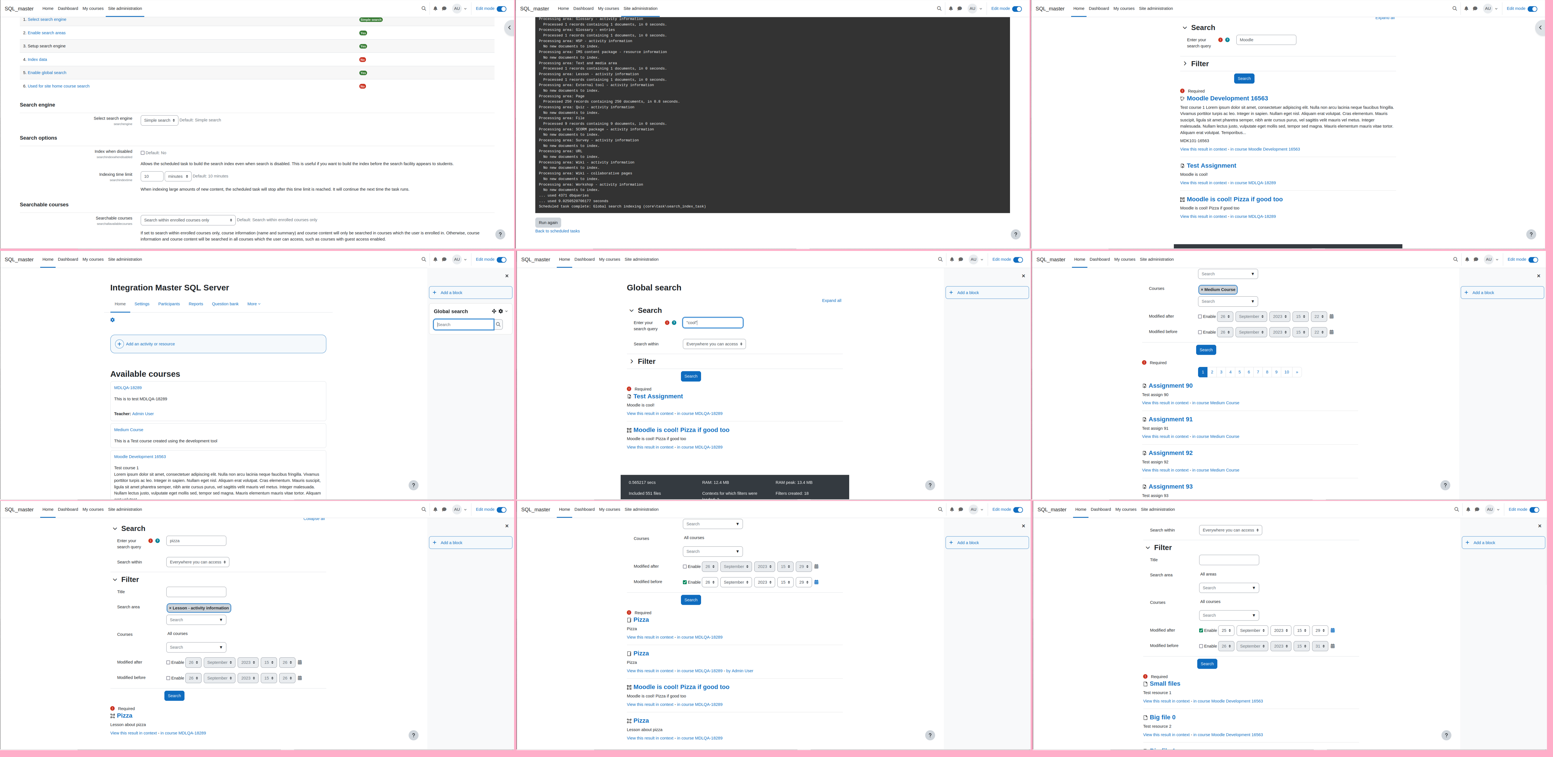Image resolution: width=1553 pixels, height=757 pixels.
Task: Click the calendar icon beside the checked Modified after row
Action: click(x=1332, y=630)
